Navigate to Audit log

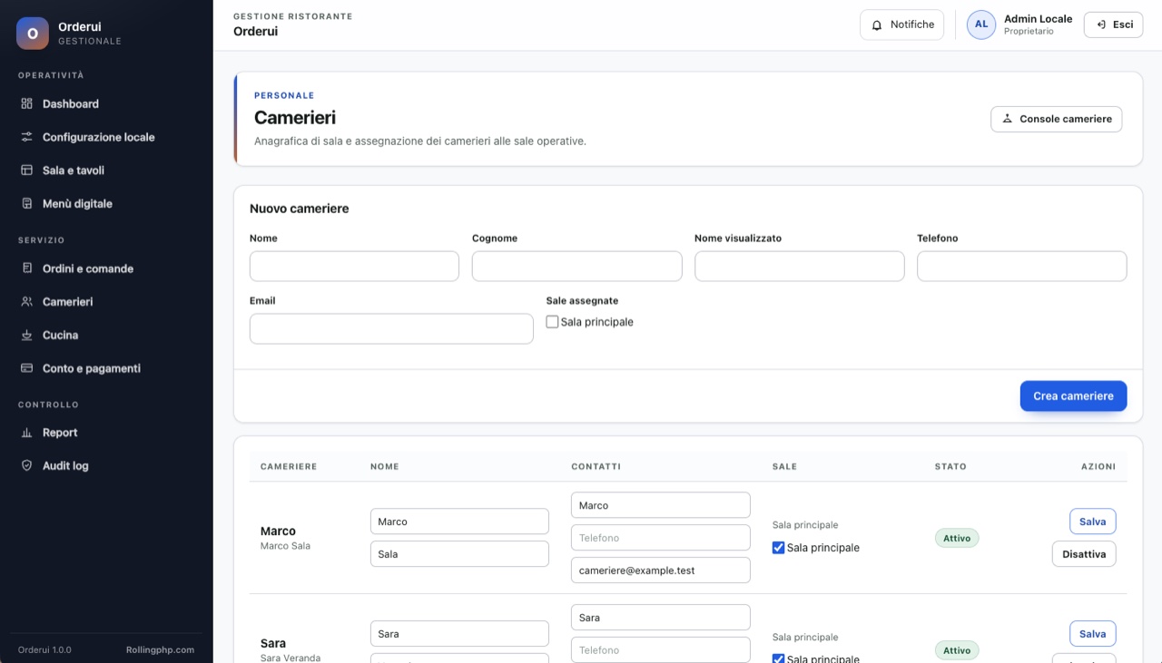coord(106,466)
